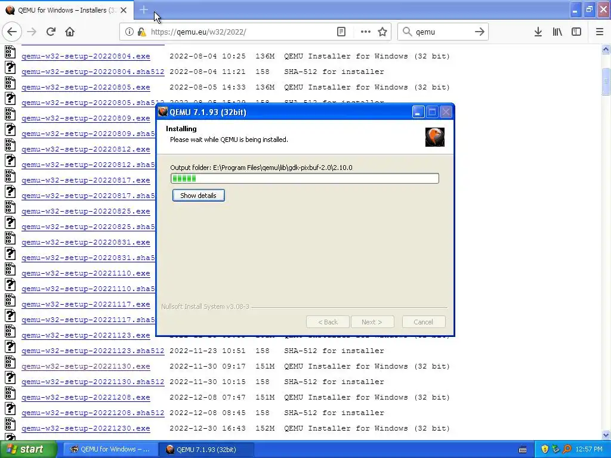
Task: Close the QEMU for Windows tab
Action: [124, 10]
